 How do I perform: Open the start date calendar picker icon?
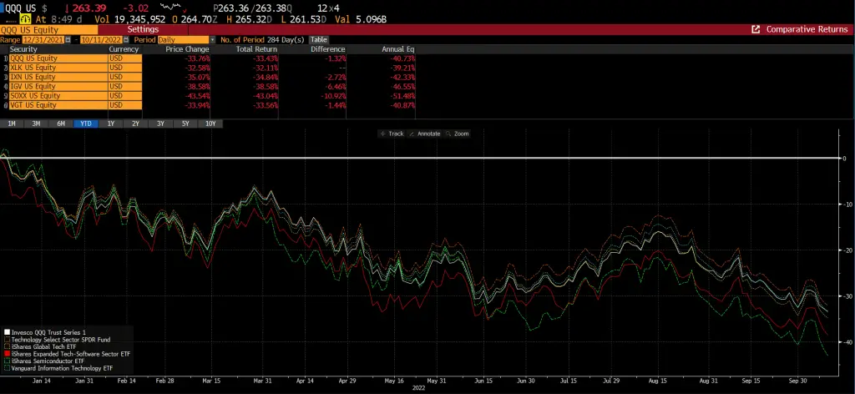click(x=68, y=40)
